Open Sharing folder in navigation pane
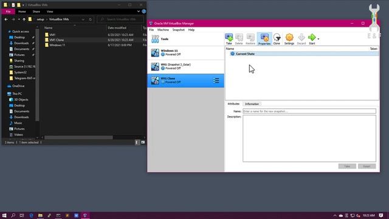389x219 pixels. (19, 61)
